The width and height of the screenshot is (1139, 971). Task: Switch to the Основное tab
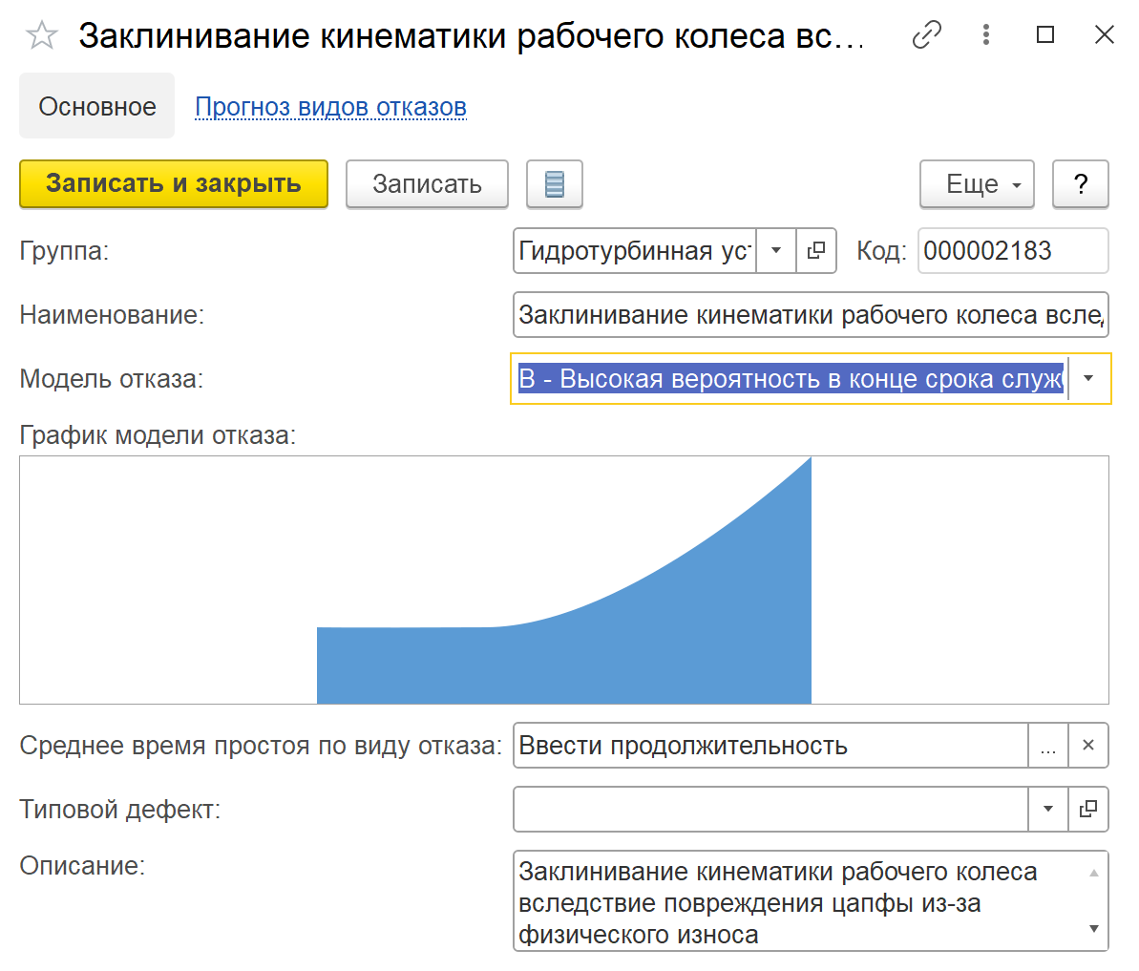(x=97, y=107)
